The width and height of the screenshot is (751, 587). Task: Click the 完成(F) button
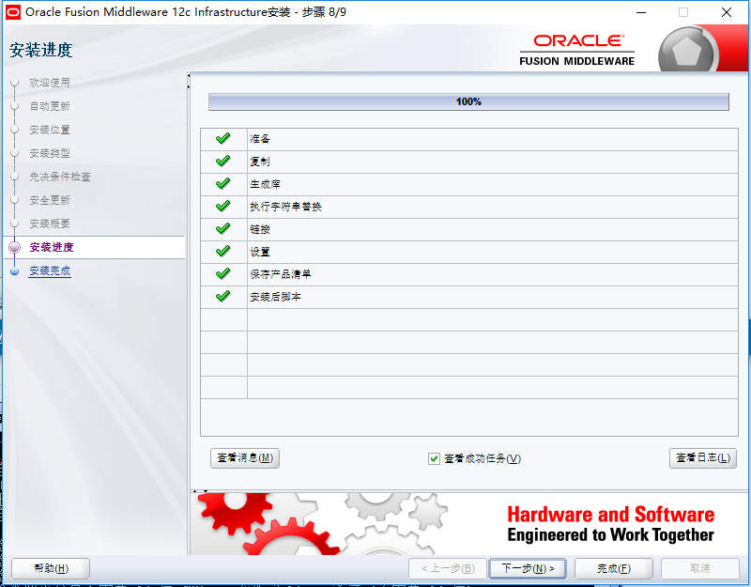point(614,568)
